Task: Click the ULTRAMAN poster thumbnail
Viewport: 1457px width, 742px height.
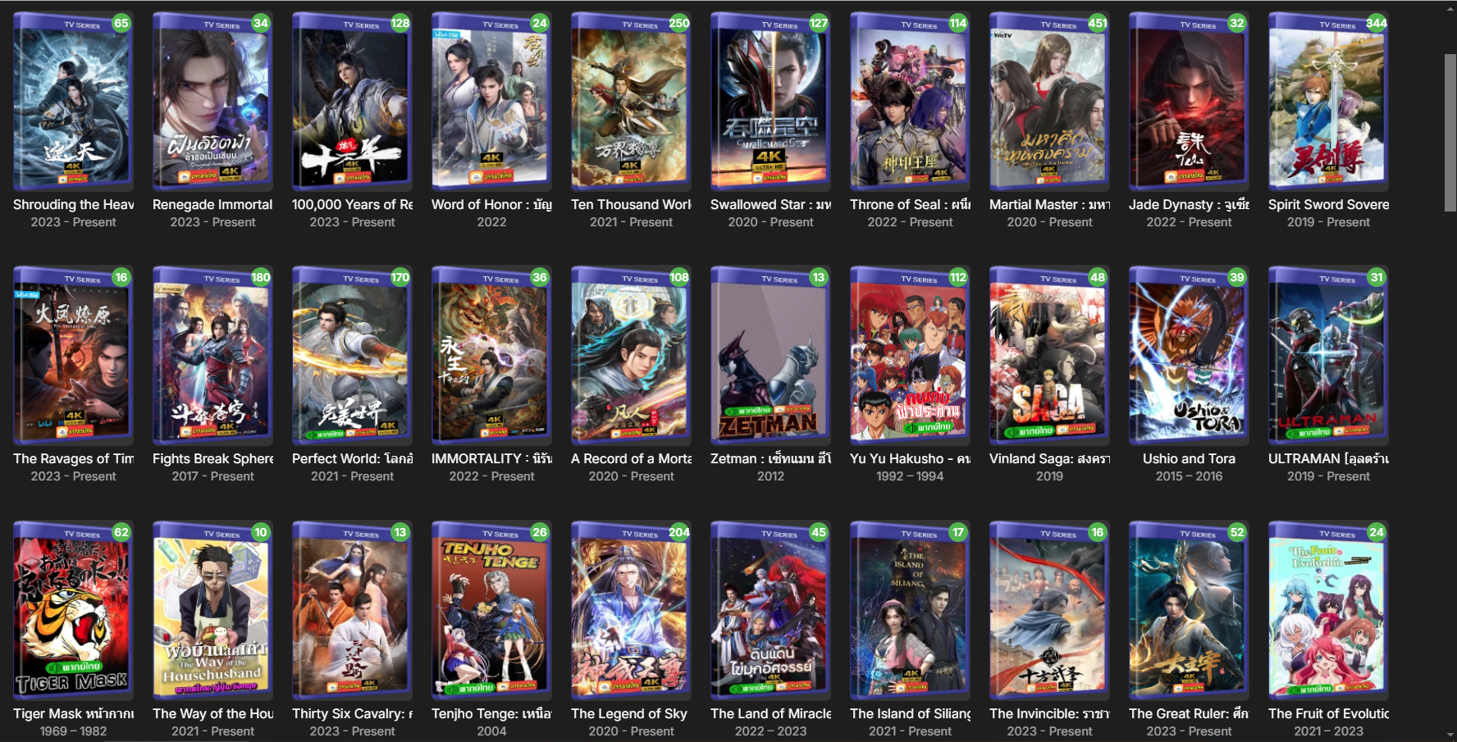Action: click(1328, 356)
